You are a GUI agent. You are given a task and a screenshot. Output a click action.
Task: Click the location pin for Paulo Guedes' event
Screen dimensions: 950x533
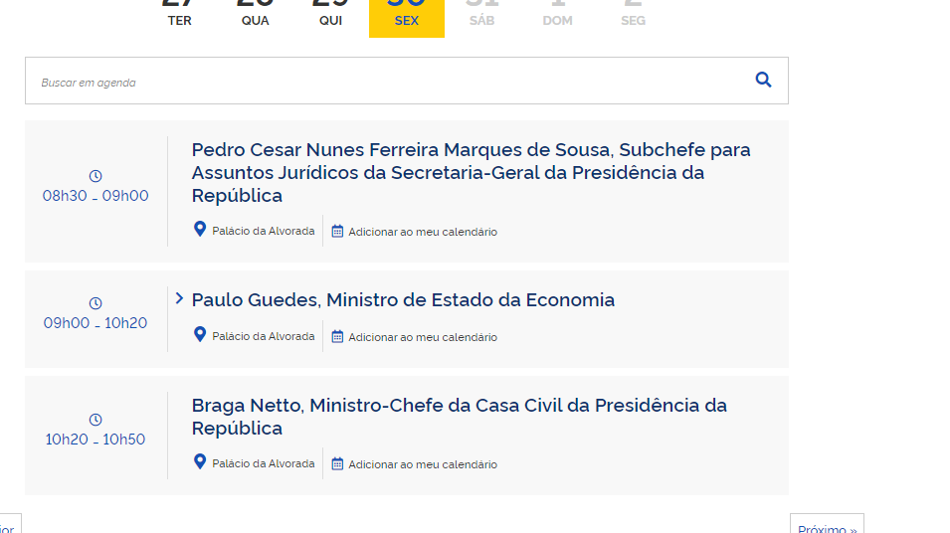(200, 335)
